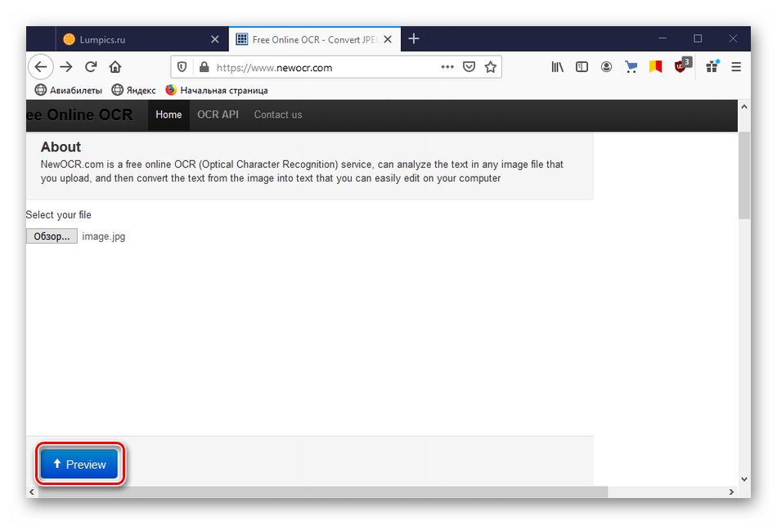Open the OCR API menu item
Image resolution: width=777 pixels, height=530 pixels.
click(218, 115)
